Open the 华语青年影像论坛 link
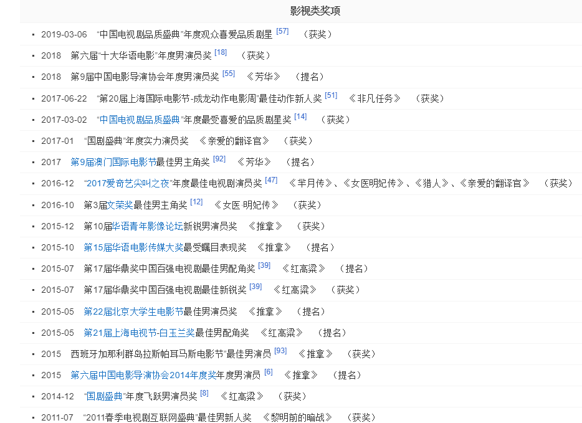This screenshot has width=582, height=423. [x=147, y=226]
